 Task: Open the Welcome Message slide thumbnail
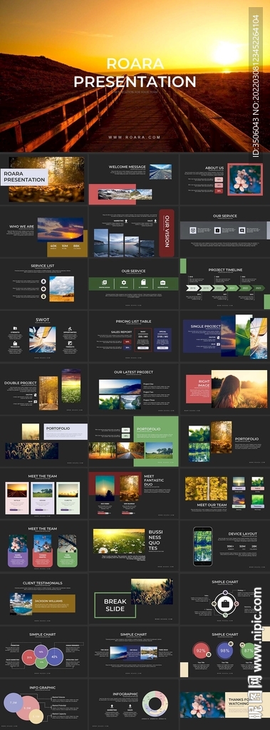(134, 180)
